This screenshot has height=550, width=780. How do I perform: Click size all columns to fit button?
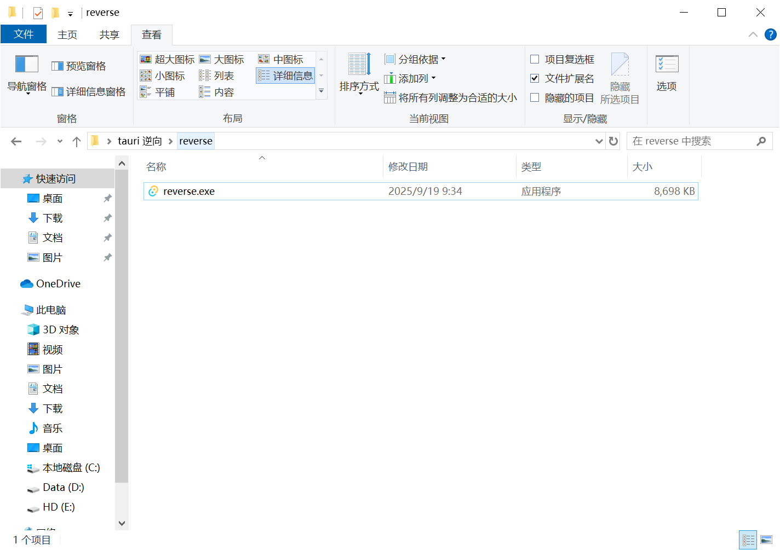coord(451,97)
